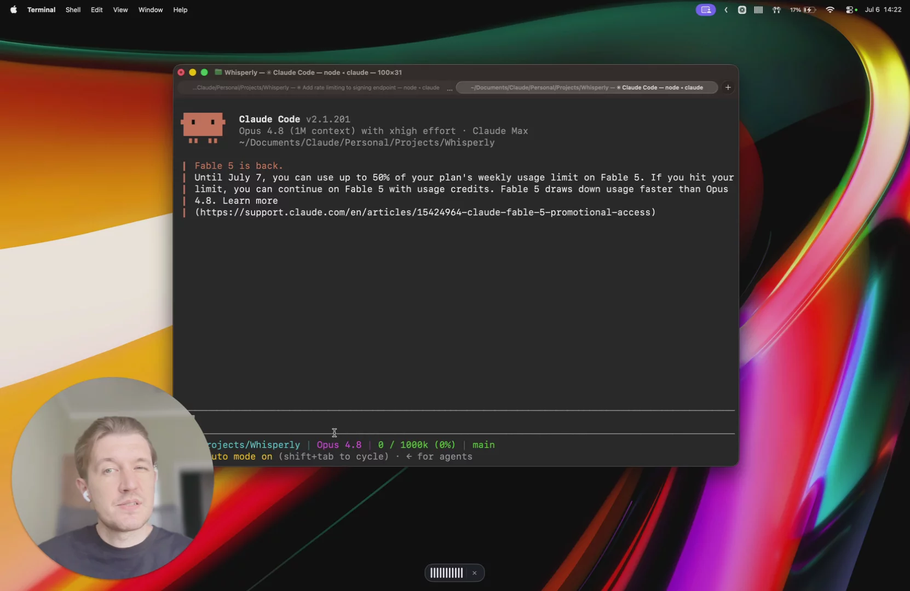Add a new terminal tab
The height and width of the screenshot is (591, 910).
[728, 88]
